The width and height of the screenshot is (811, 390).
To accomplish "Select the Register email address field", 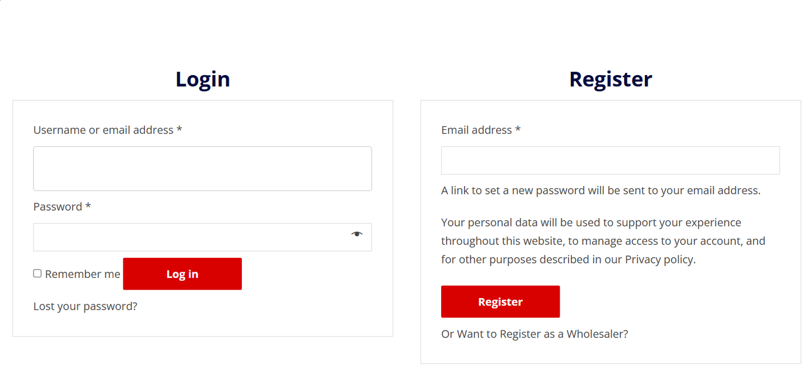I will 610,161.
